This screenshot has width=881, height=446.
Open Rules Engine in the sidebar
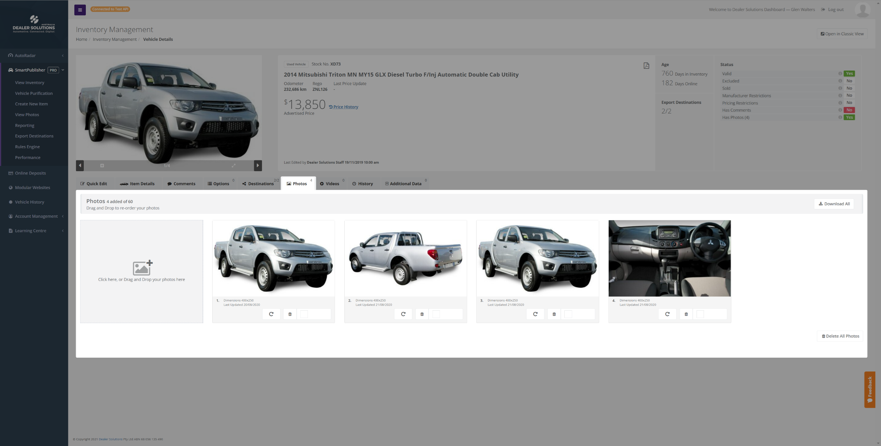[x=27, y=147]
